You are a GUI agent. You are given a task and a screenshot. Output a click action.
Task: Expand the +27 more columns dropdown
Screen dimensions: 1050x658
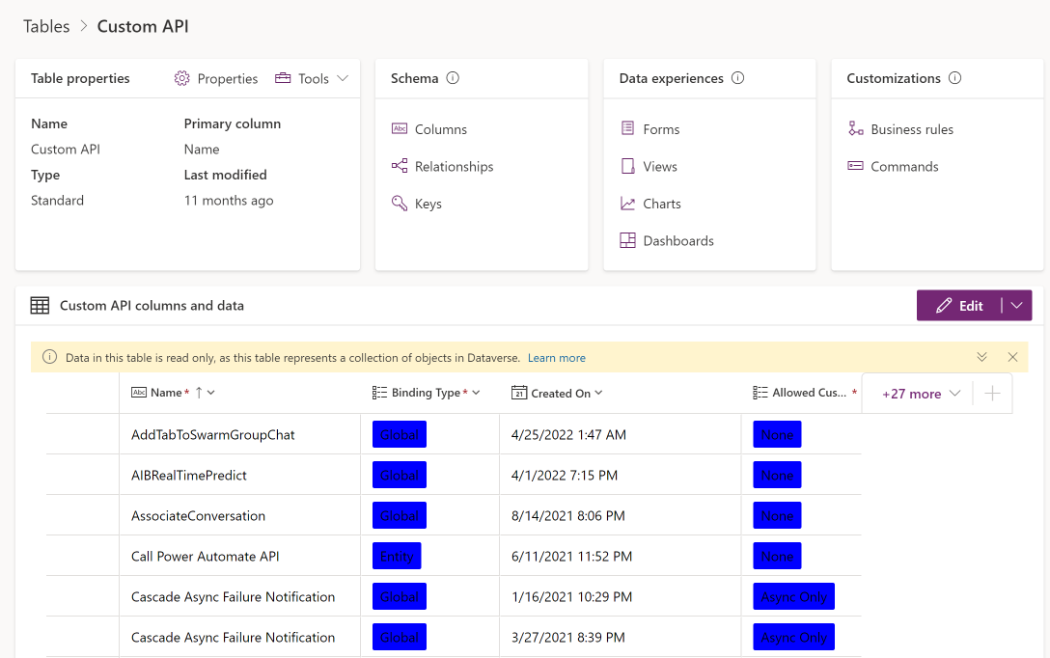pos(917,394)
